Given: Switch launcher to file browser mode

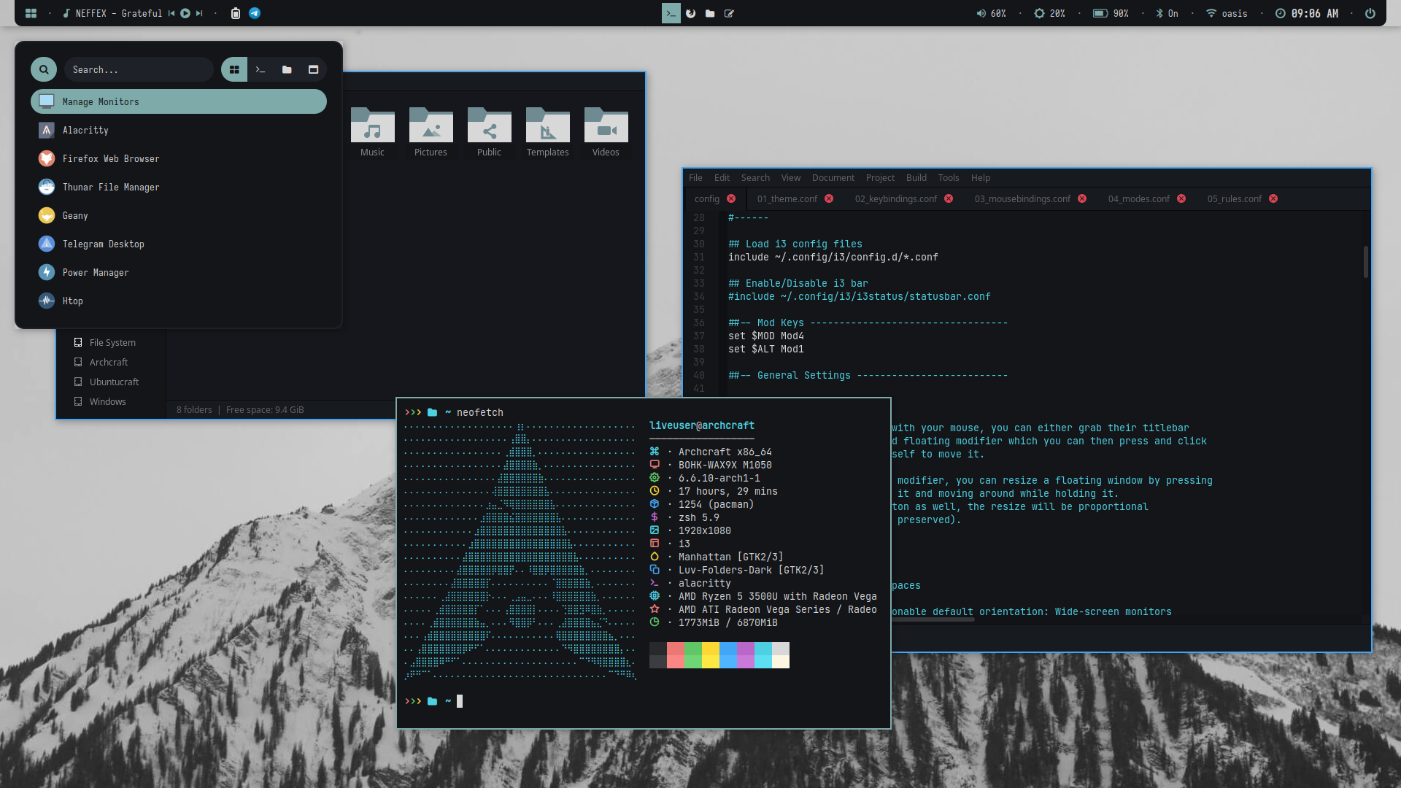Looking at the screenshot, I should [287, 69].
